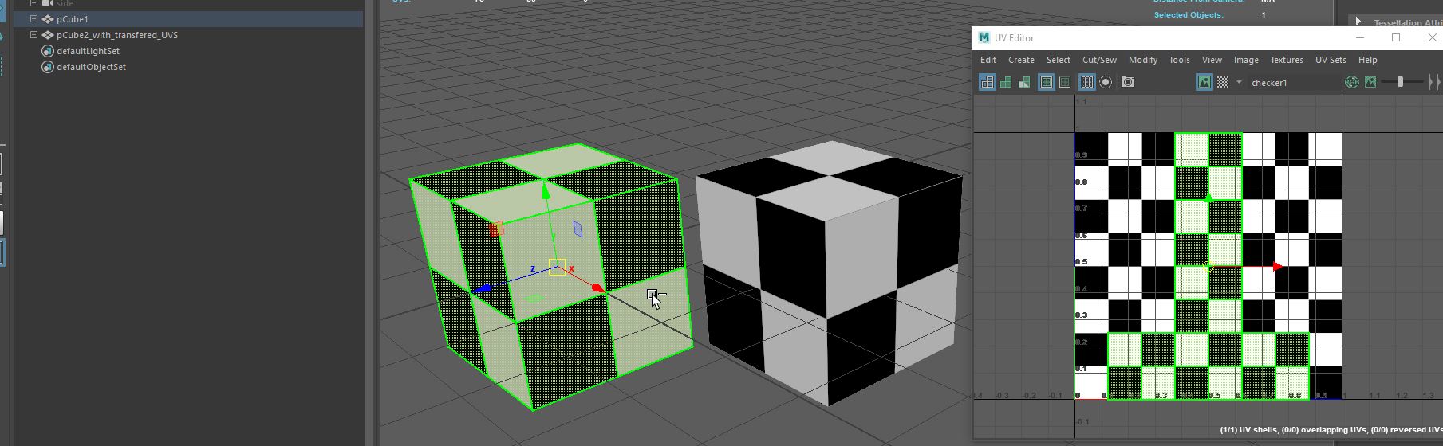Minimize the UV Editor window

pyautogui.click(x=1361, y=37)
